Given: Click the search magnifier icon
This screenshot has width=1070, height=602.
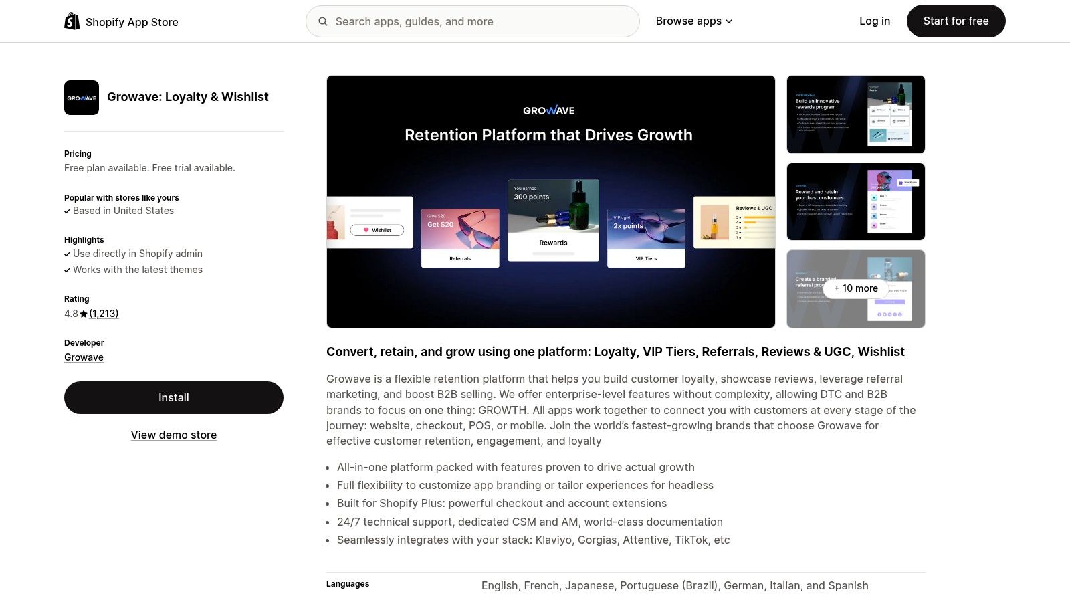Looking at the screenshot, I should (323, 21).
